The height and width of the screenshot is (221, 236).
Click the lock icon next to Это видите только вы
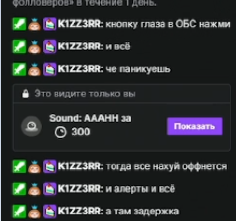[x=25, y=94]
